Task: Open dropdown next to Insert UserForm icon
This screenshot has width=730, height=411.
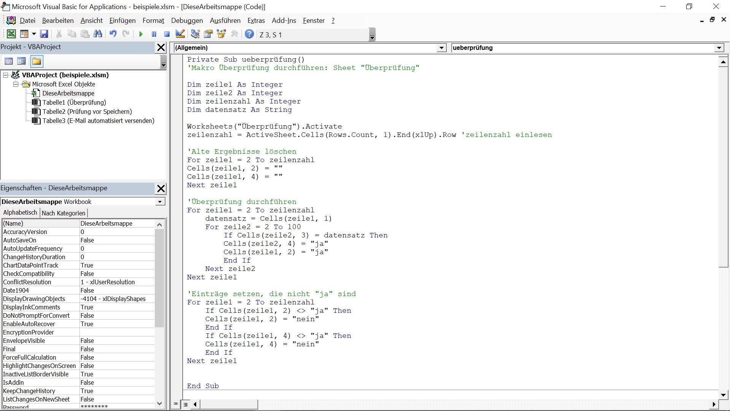Action: coord(34,34)
